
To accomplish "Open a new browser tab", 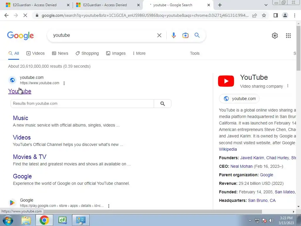I will pyautogui.click(x=220, y=5).
